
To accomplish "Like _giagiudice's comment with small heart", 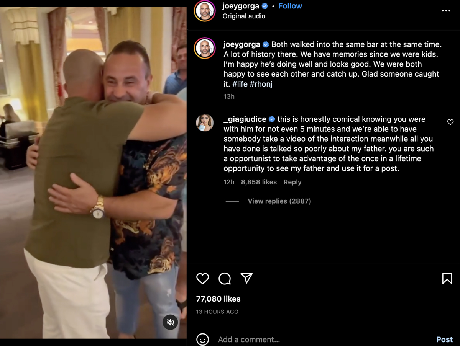I will (450, 122).
